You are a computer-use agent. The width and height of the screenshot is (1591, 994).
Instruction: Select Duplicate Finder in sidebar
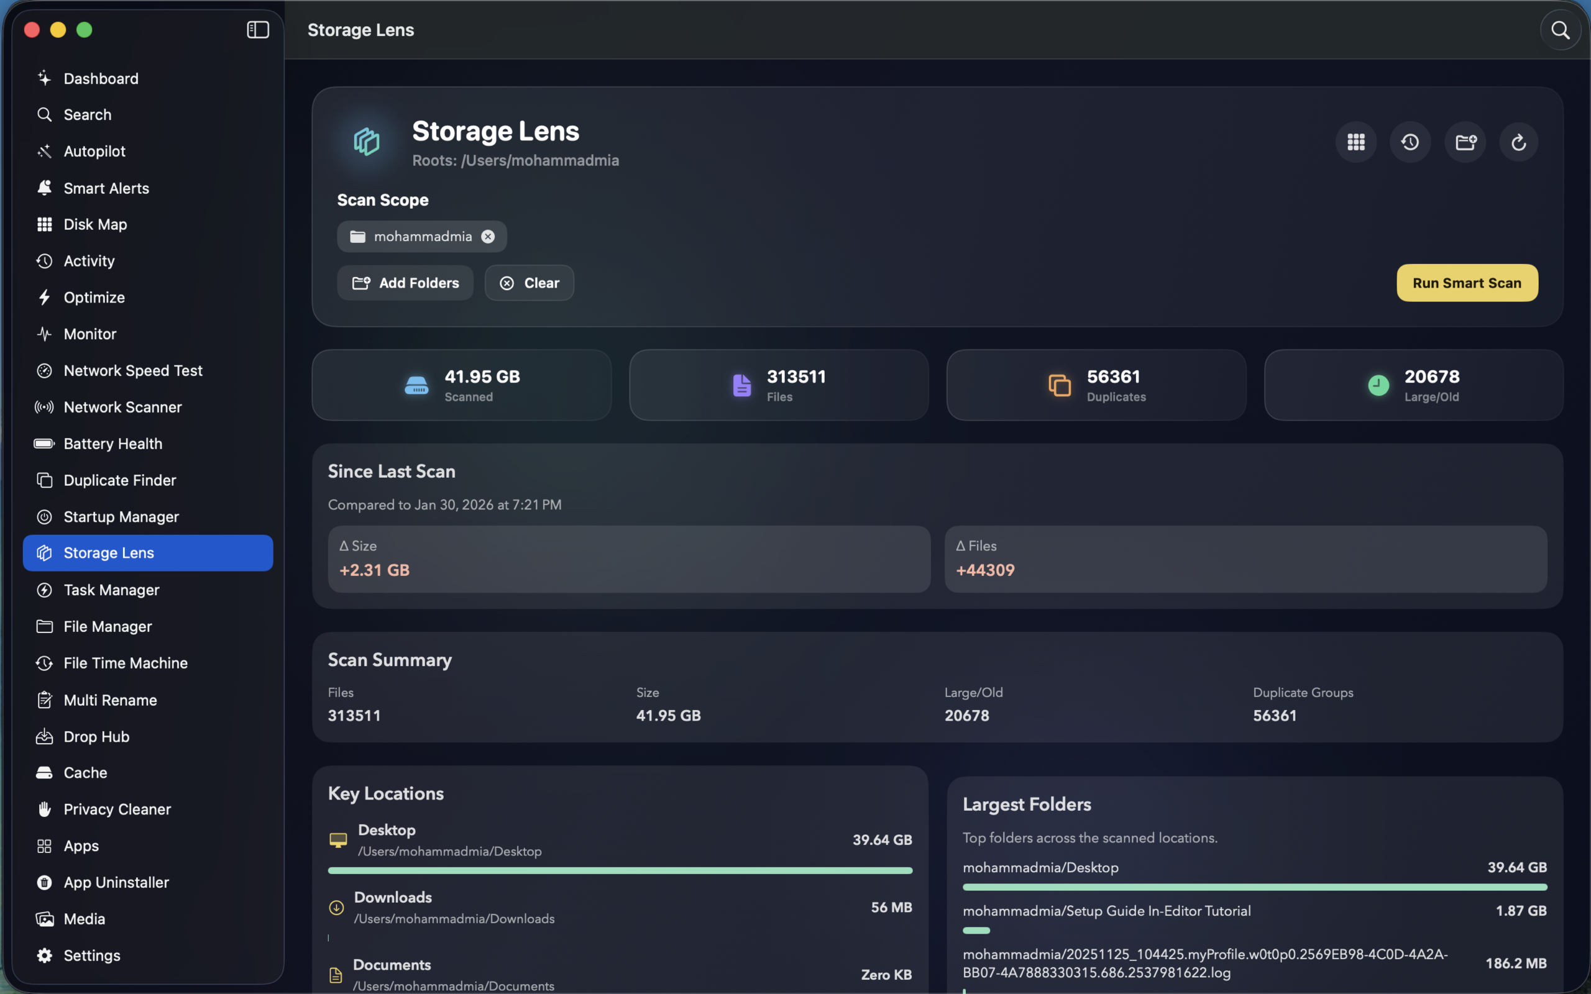tap(148, 480)
